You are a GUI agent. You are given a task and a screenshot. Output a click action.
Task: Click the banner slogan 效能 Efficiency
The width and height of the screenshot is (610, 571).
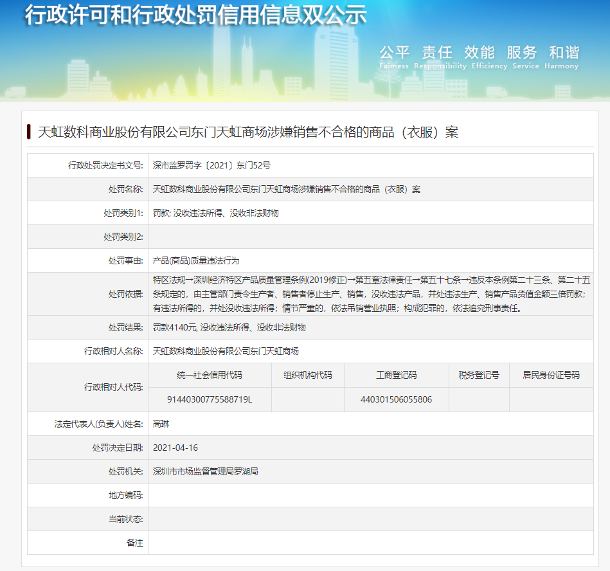pyautogui.click(x=489, y=57)
